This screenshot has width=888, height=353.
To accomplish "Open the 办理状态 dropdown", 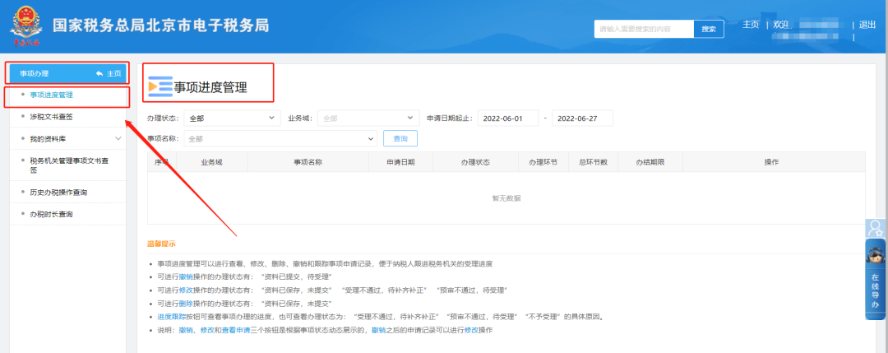I will coord(231,118).
